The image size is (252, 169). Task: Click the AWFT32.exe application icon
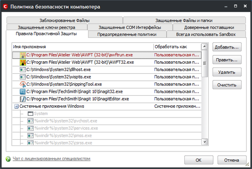coord(22,62)
